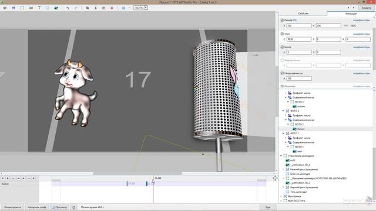
Task: Select the second keyframe near the playhead
Action: [147, 183]
